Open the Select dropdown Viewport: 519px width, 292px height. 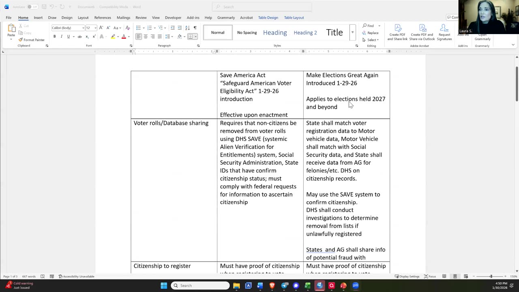371,40
